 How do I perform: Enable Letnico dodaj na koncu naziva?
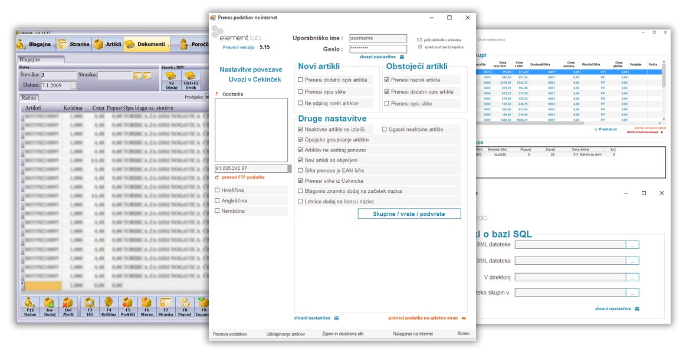301,202
